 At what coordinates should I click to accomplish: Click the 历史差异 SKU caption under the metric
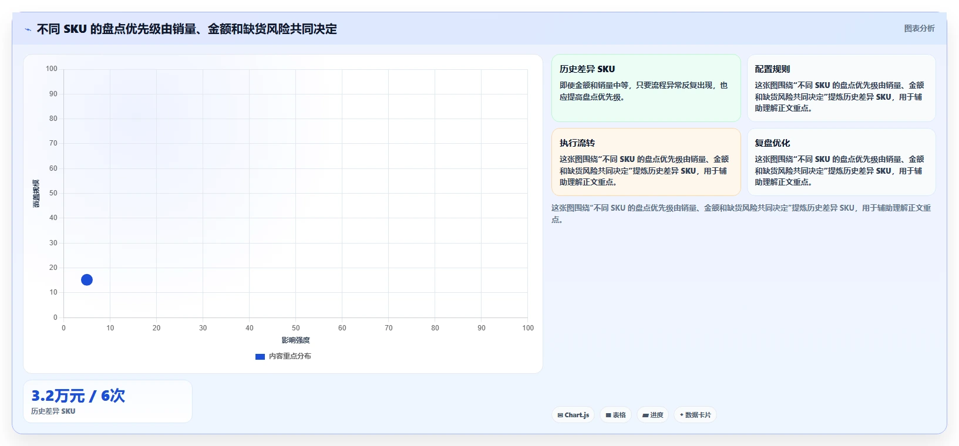pyautogui.click(x=53, y=411)
